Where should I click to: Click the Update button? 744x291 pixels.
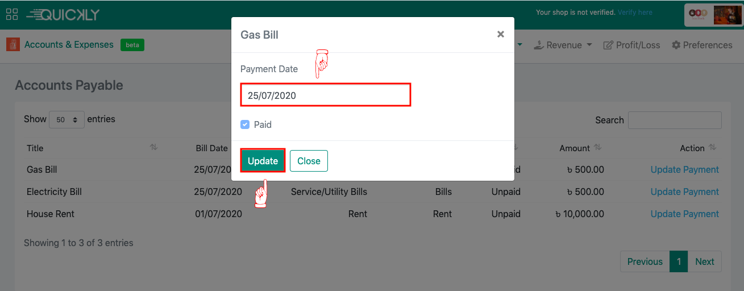(263, 161)
